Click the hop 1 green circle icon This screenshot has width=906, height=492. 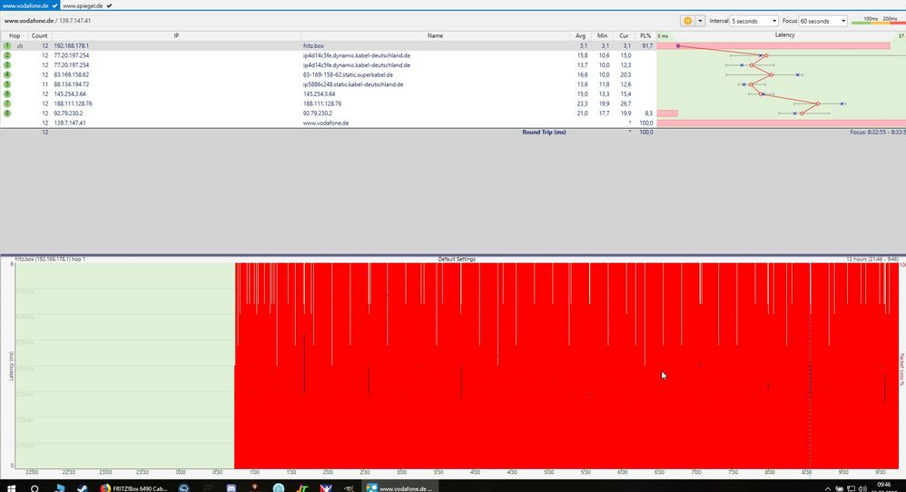[x=7, y=45]
